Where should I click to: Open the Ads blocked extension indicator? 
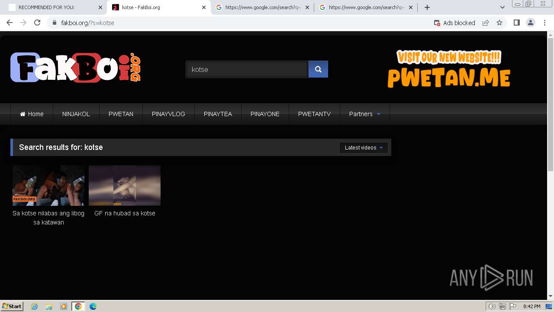pyautogui.click(x=454, y=23)
